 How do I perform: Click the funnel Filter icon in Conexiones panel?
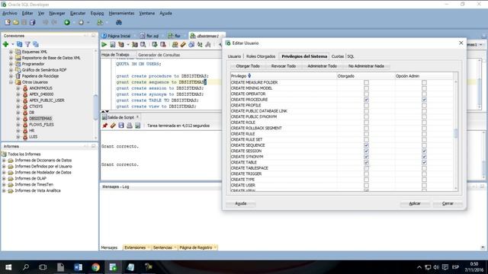(27, 44)
